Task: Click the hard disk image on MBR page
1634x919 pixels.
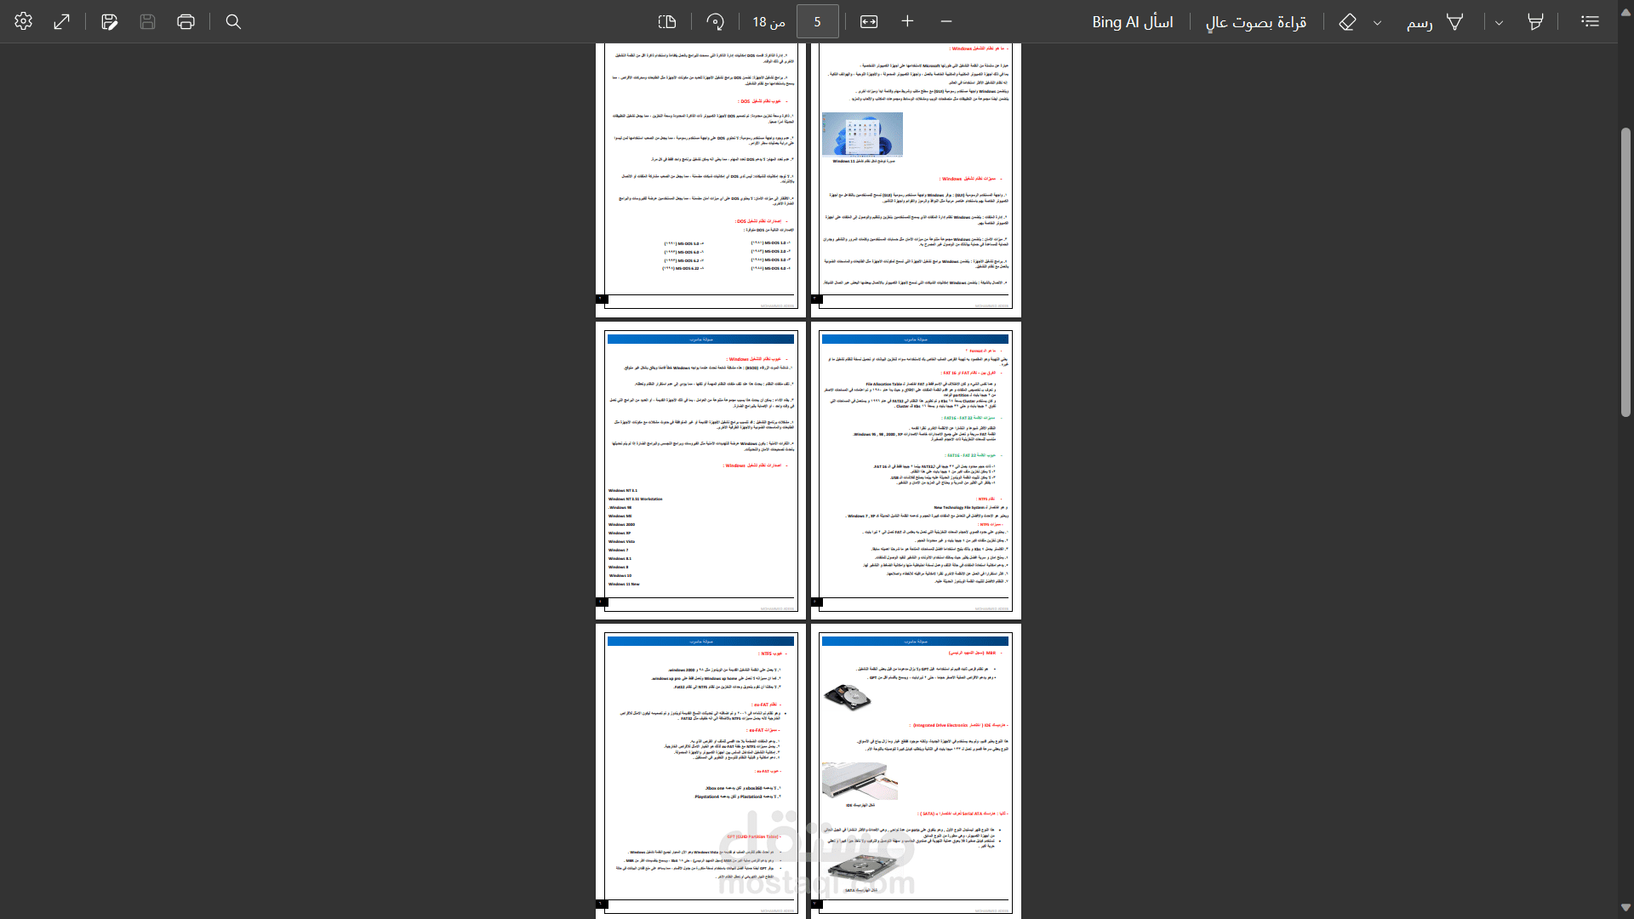Action: coord(848,697)
